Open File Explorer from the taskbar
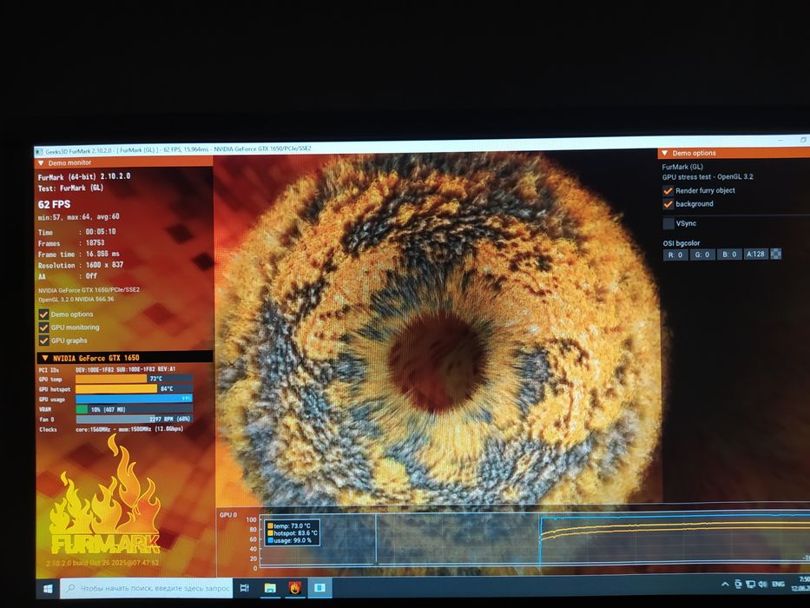The image size is (810, 608). (x=270, y=588)
